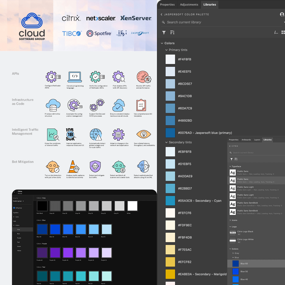Viewport: 285px width, 285px height.
Task: Collapse Colors in the Citrix Personal sidebar
Action: (x=14, y=225)
